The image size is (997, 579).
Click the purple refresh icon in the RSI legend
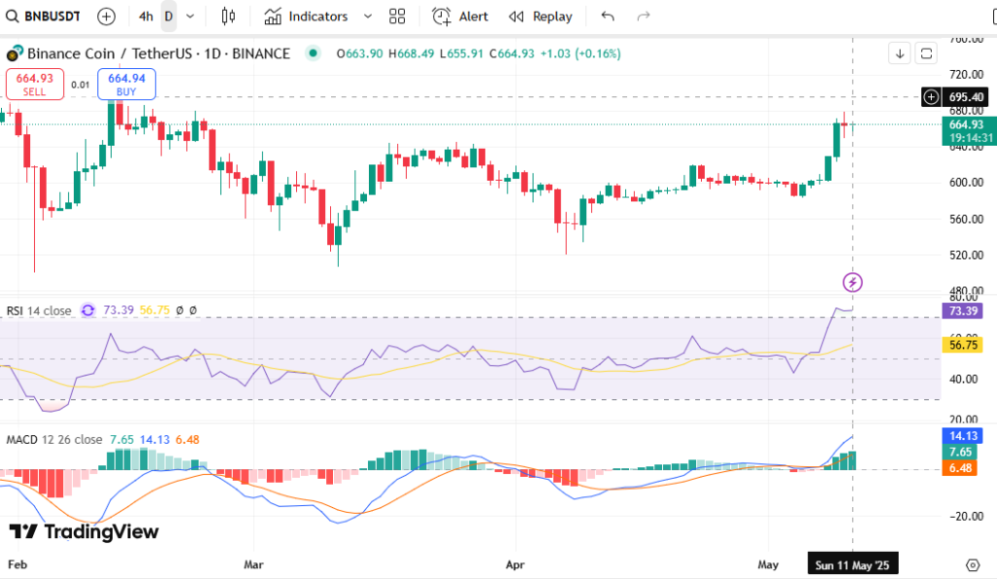tap(88, 310)
